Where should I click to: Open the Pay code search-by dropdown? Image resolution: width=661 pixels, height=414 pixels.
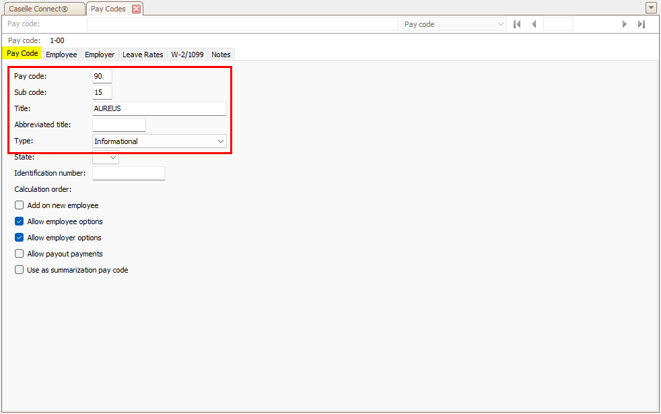[500, 24]
